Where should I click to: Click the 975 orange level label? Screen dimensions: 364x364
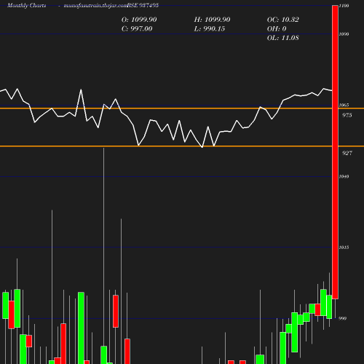point(347,115)
